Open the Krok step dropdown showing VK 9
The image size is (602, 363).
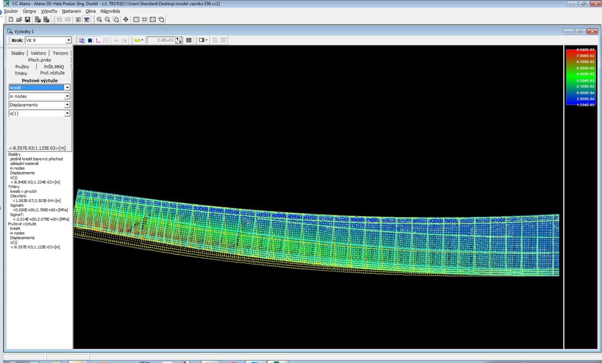[x=68, y=41]
